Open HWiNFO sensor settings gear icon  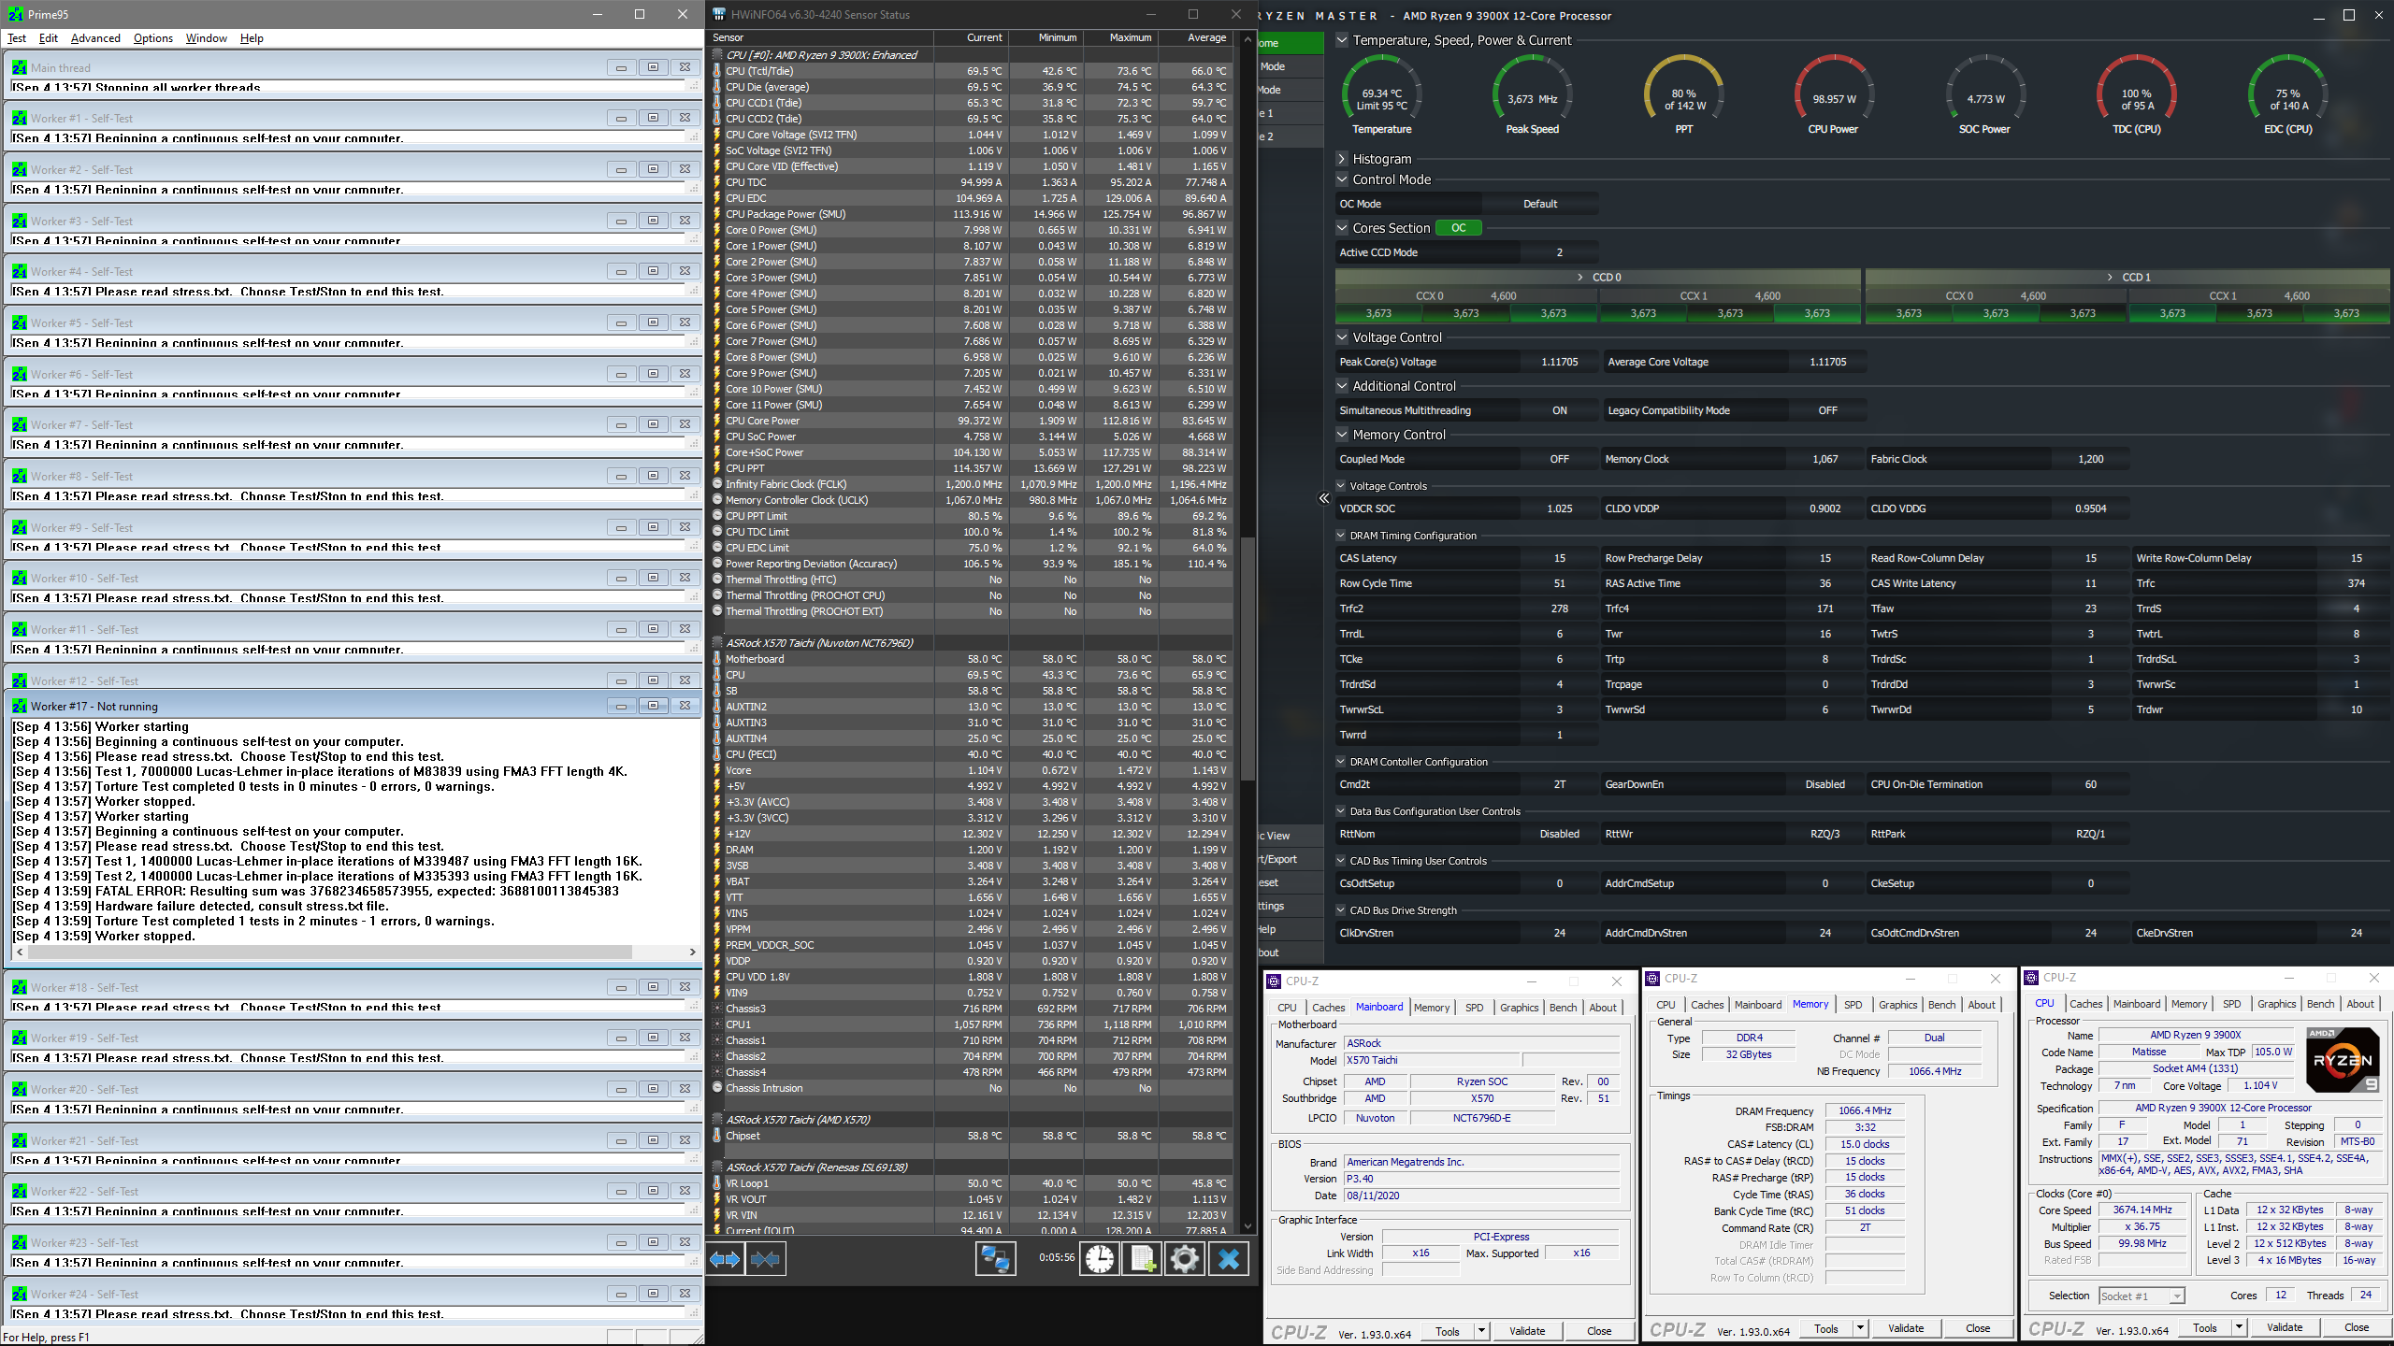pos(1184,1259)
